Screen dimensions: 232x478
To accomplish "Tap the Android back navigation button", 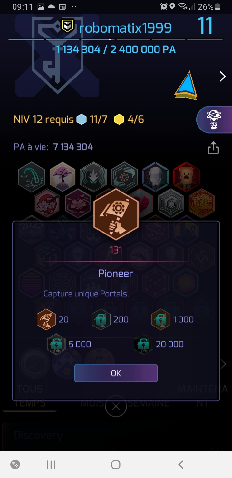I will point(181,464).
